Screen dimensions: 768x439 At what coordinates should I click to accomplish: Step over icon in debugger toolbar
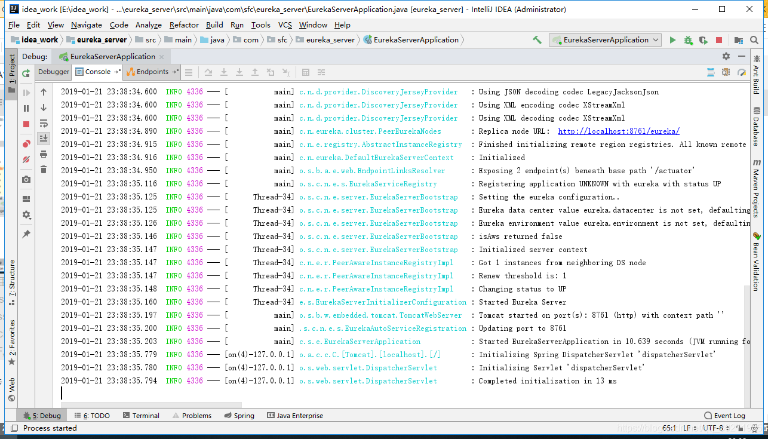208,72
